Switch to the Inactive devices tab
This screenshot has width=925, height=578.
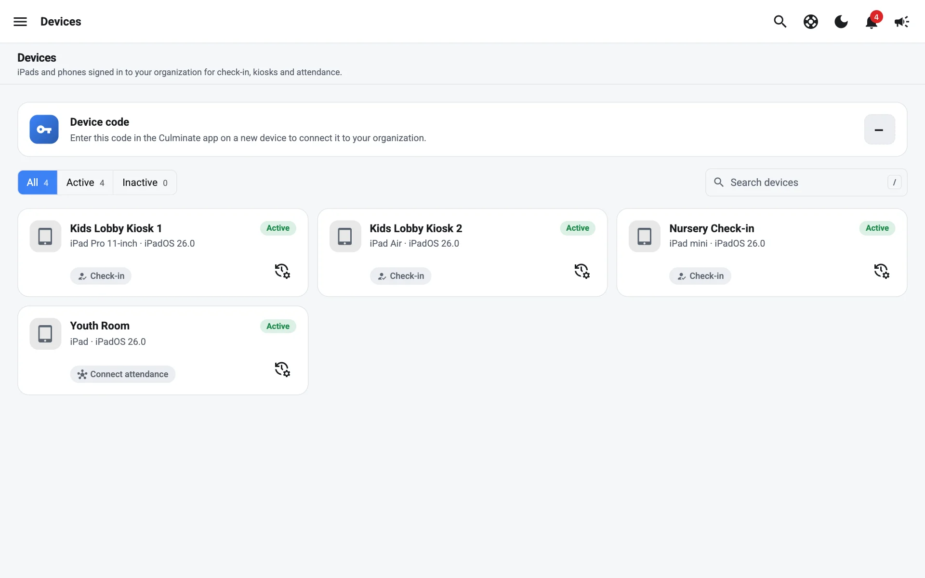pyautogui.click(x=145, y=183)
